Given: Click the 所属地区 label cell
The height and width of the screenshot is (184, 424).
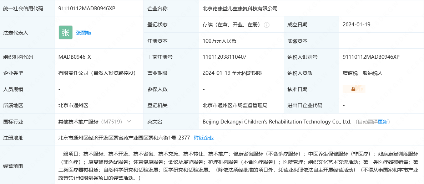Looking at the screenshot, I should 27,105.
